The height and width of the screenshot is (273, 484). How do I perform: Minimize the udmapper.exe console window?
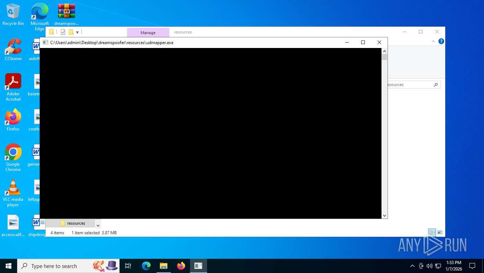[347, 42]
